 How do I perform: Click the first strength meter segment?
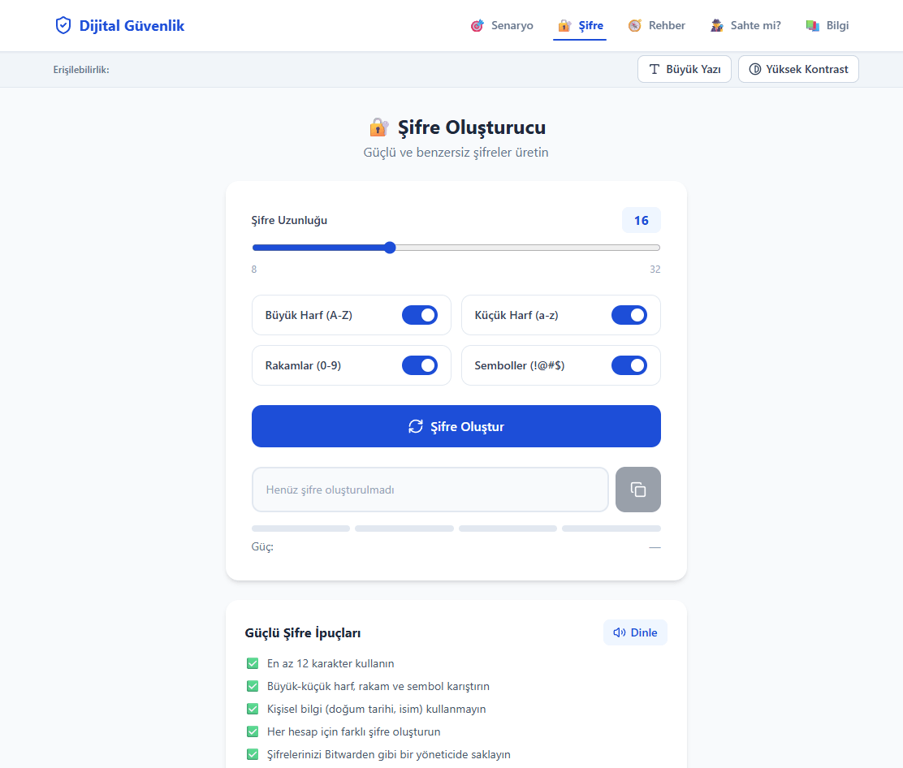[x=300, y=529]
